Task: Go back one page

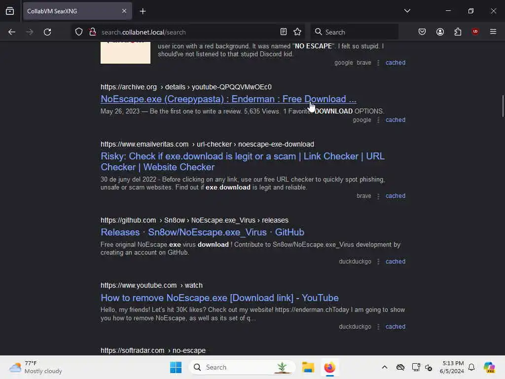Action: pos(12,32)
